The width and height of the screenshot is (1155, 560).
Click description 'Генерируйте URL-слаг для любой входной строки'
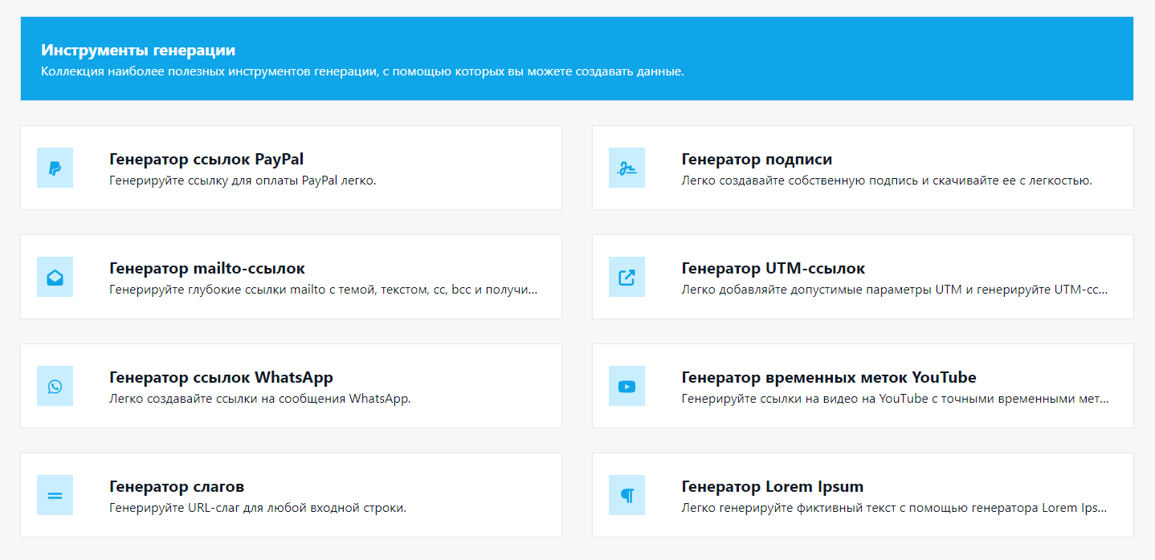tap(258, 508)
